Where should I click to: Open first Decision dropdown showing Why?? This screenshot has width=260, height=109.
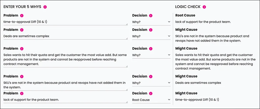[x=151, y=22]
